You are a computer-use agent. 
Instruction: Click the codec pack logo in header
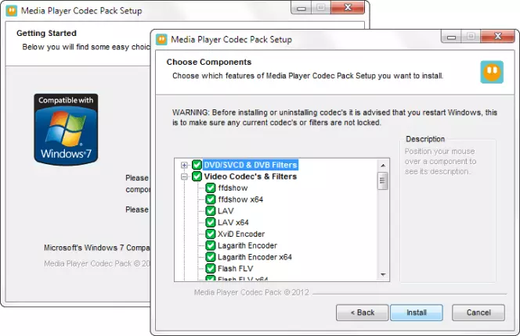[492, 72]
